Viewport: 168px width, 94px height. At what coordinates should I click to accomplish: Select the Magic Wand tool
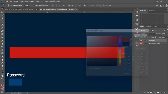(x=2, y=18)
